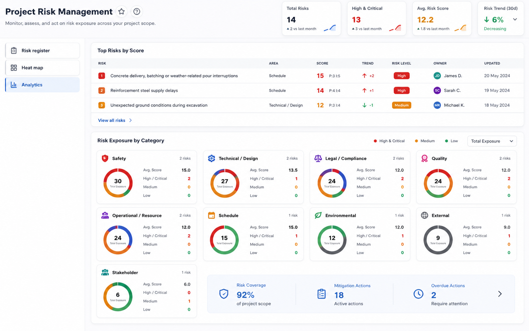Click the Quality ribbon badge icon
The width and height of the screenshot is (529, 331).
tap(424, 158)
